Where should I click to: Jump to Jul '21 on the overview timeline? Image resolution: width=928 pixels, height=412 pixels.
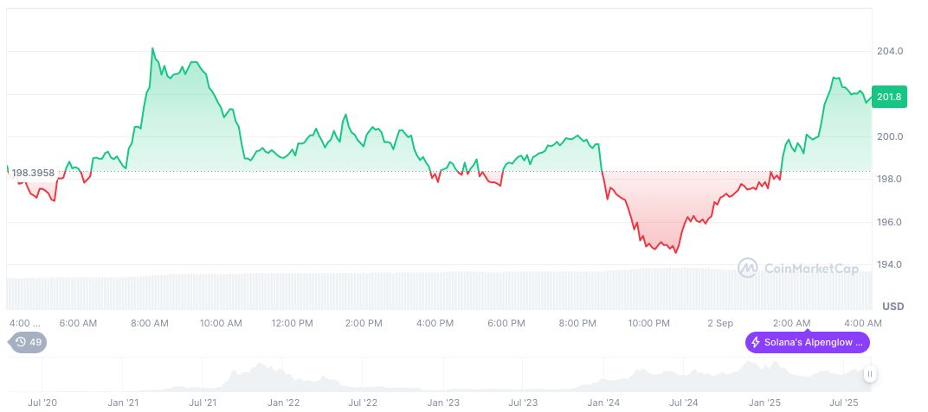(203, 402)
